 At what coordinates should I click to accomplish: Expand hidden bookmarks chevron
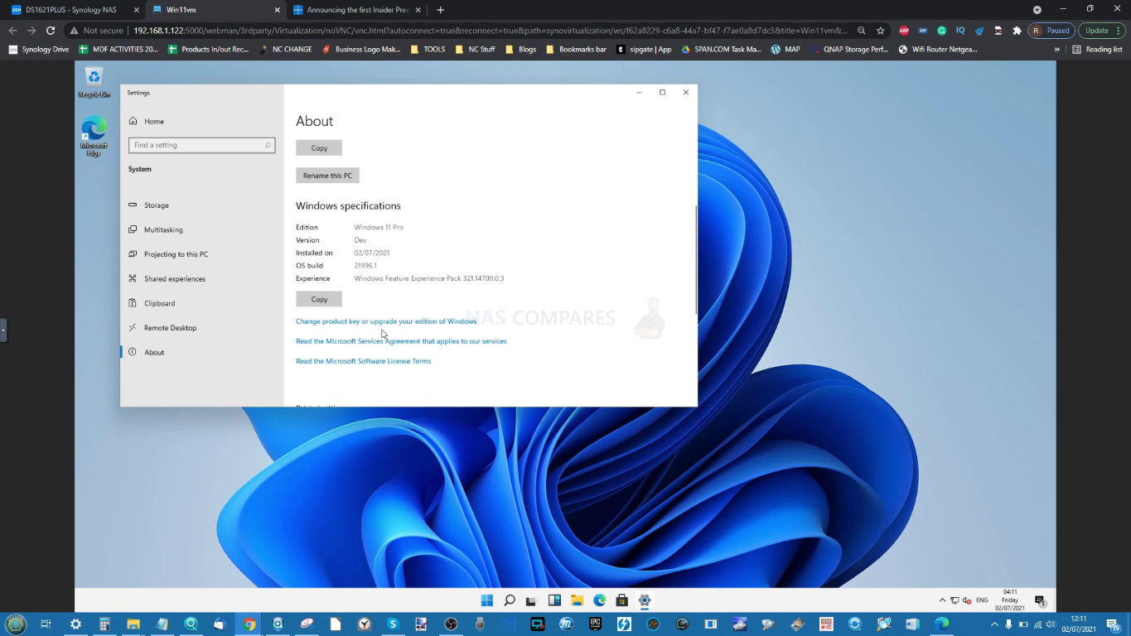coord(1056,50)
